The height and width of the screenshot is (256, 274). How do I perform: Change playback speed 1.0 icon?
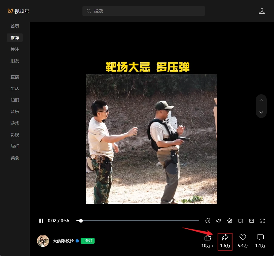[x=208, y=221]
